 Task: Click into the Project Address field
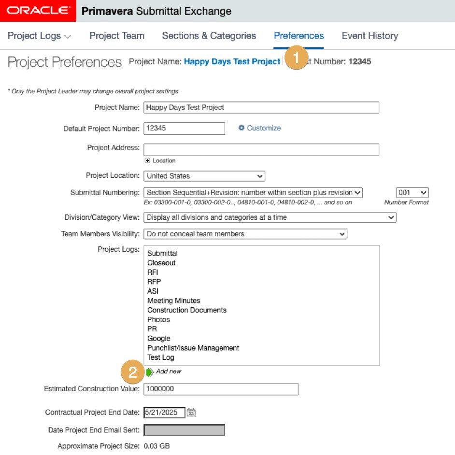(261, 149)
